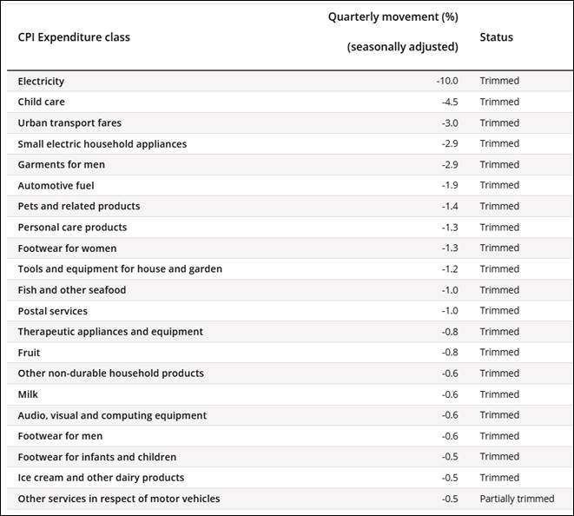Click the Child care row label
The height and width of the screenshot is (516, 574).
click(41, 102)
